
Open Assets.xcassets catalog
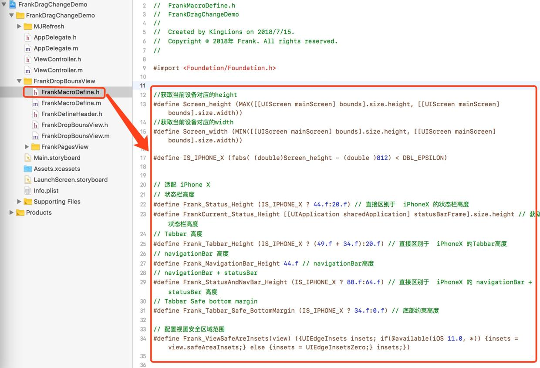57,169
